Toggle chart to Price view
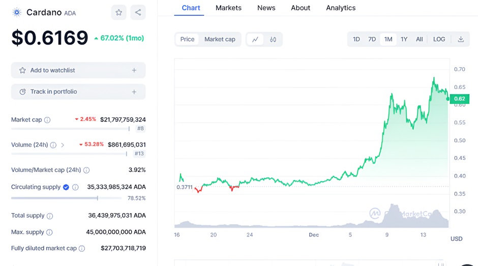The height and width of the screenshot is (266, 478). click(x=187, y=39)
